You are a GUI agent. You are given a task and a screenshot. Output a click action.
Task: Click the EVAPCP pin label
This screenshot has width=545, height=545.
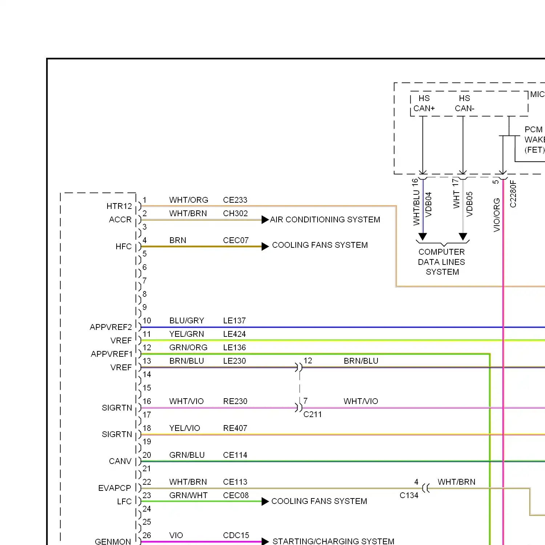pyautogui.click(x=114, y=488)
